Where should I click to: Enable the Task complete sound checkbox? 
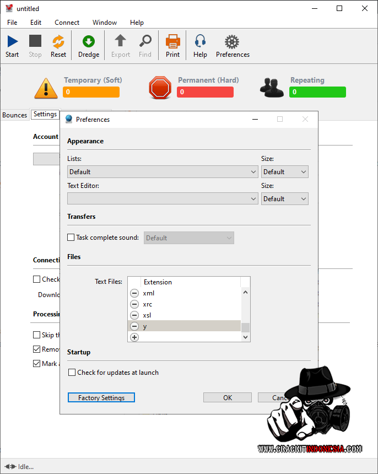point(71,238)
